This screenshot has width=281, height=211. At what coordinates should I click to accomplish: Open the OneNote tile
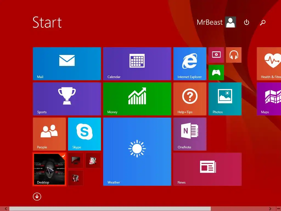190,134
